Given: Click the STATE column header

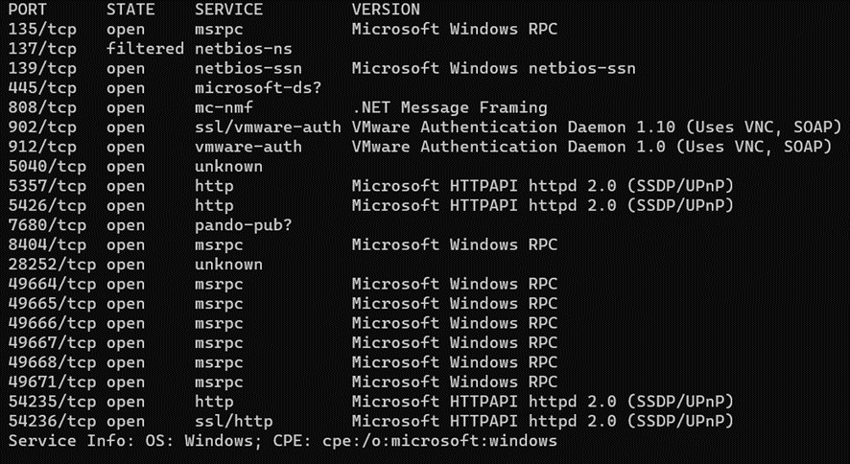Looking at the screenshot, I should coord(130,10).
